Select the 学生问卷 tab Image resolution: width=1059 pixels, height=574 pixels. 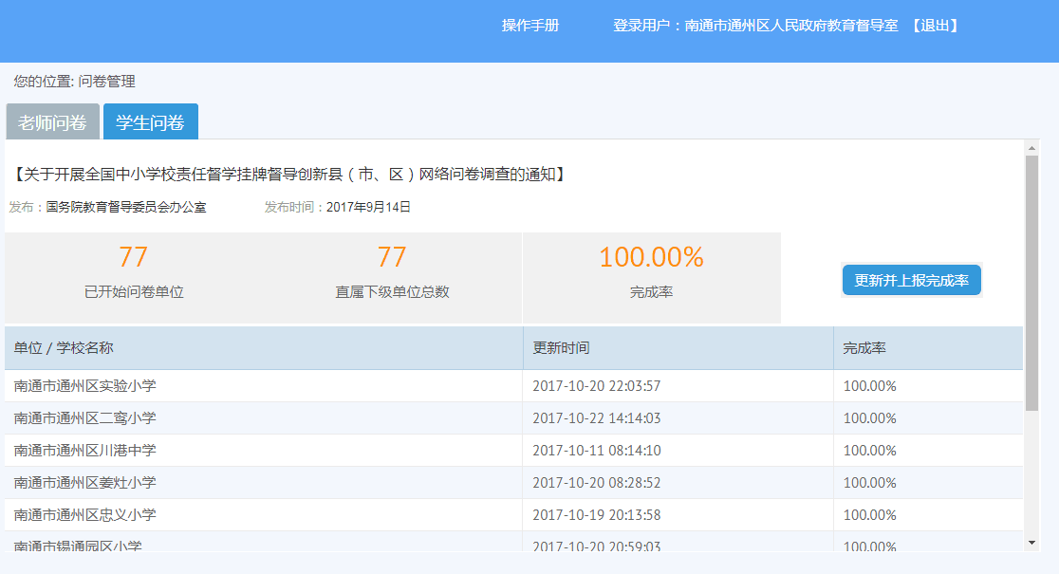150,122
